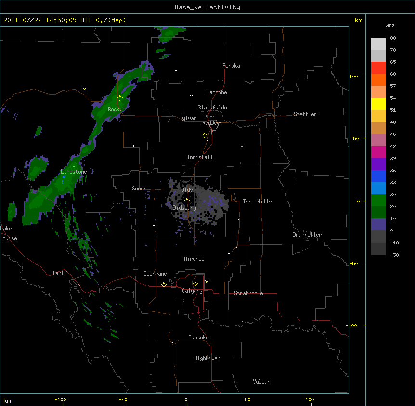Click the km unit label at top right
Image resolution: width=415 pixels, height=406 pixels.
click(358, 20)
